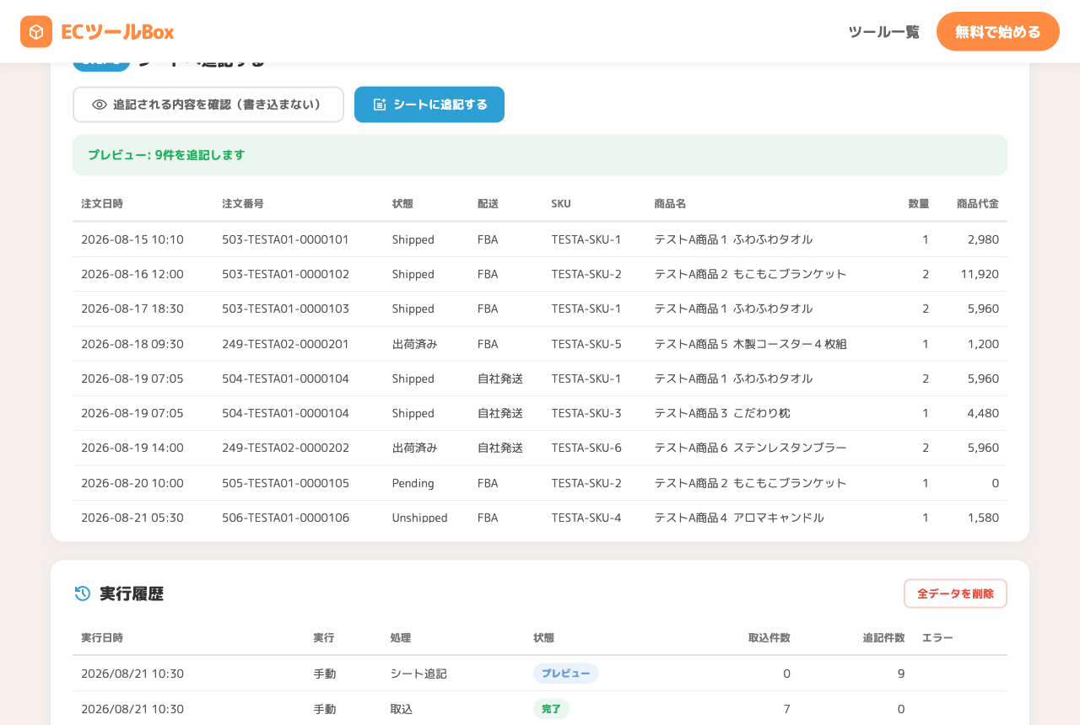Click the 処理 column header
This screenshot has height=725, width=1080.
pos(401,638)
